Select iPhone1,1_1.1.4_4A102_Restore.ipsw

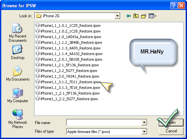[69, 54]
